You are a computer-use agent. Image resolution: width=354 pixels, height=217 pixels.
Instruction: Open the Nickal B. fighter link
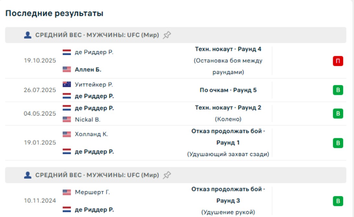coord(88,119)
